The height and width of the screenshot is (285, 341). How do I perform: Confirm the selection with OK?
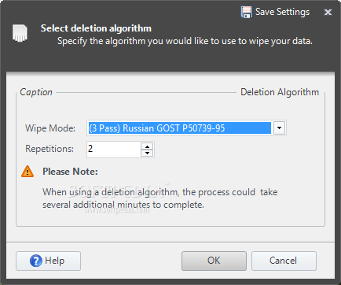point(214,261)
